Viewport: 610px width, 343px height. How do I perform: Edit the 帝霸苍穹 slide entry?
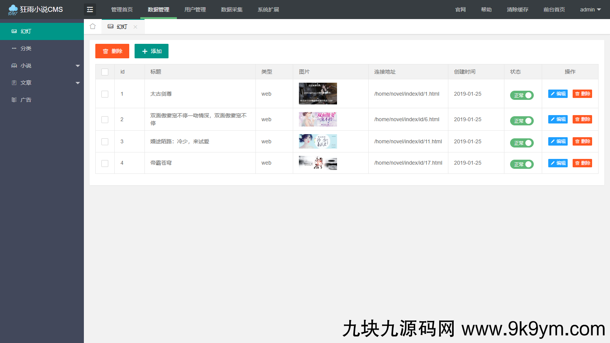click(558, 163)
